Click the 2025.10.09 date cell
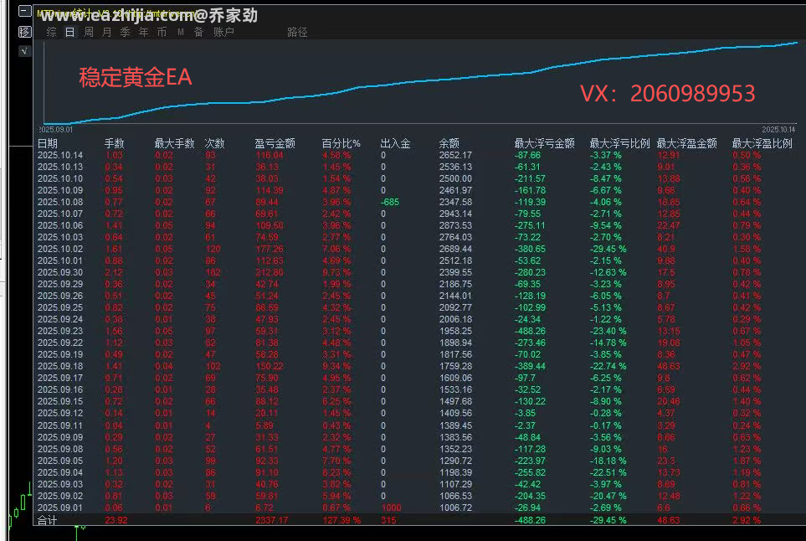Viewport: 806px width, 541px height. coord(60,190)
